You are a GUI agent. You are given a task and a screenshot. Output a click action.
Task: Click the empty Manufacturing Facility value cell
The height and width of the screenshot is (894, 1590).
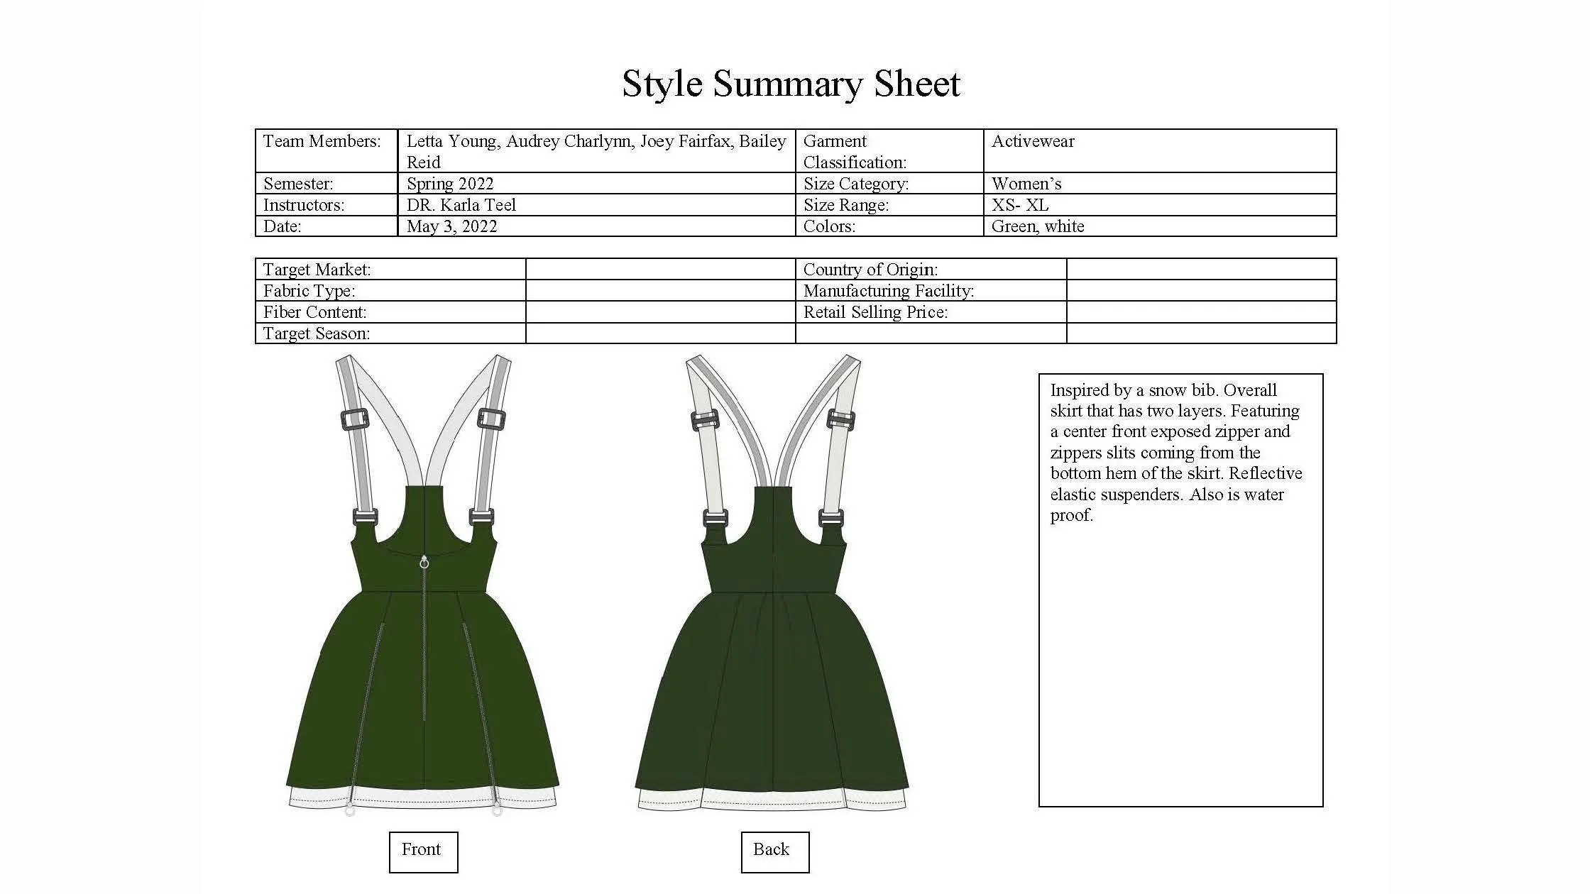point(1201,291)
